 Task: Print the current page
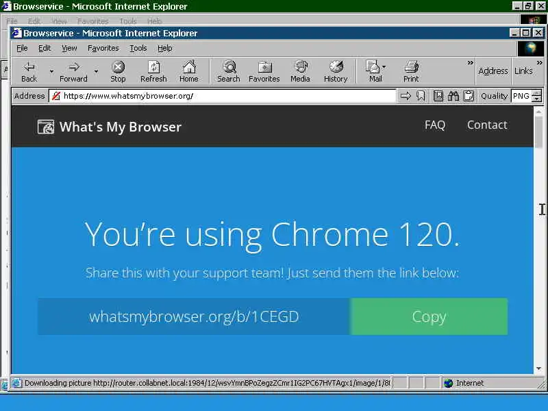[x=411, y=72]
